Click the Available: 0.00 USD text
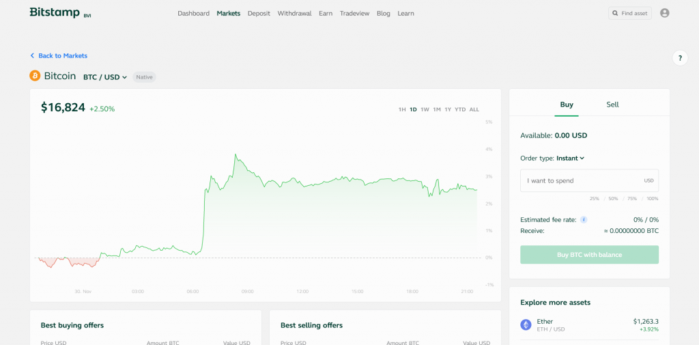This screenshot has width=699, height=345. [x=554, y=135]
